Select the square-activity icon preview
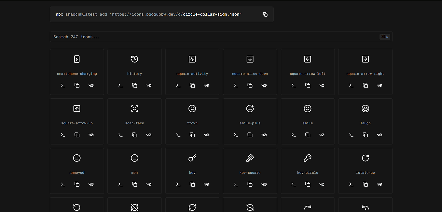 pyautogui.click(x=192, y=59)
